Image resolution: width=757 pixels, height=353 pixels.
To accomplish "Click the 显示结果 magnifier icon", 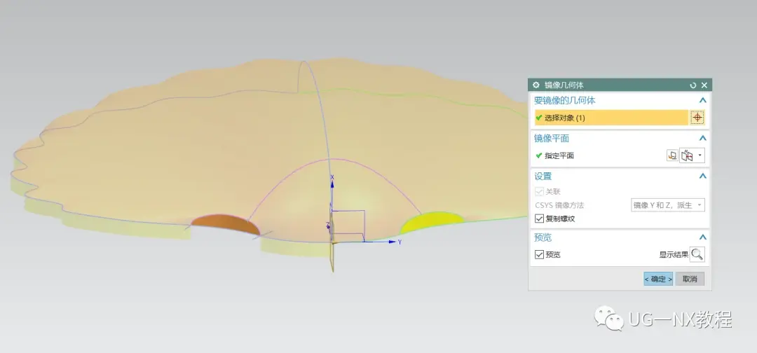I will point(697,254).
